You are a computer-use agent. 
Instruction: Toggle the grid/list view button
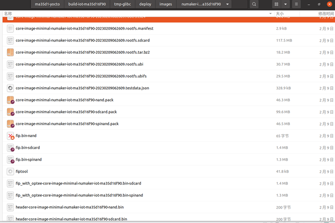[x=276, y=4]
